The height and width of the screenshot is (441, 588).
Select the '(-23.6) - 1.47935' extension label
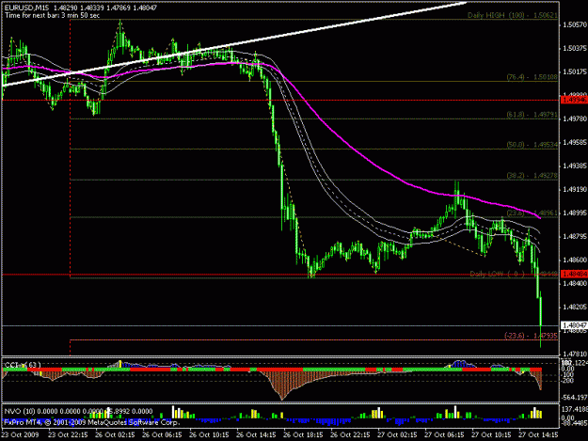pos(532,336)
